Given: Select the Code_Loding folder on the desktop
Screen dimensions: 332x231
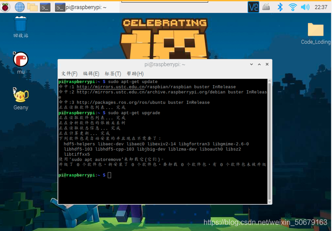Looking at the screenshot, I should coord(316,34).
